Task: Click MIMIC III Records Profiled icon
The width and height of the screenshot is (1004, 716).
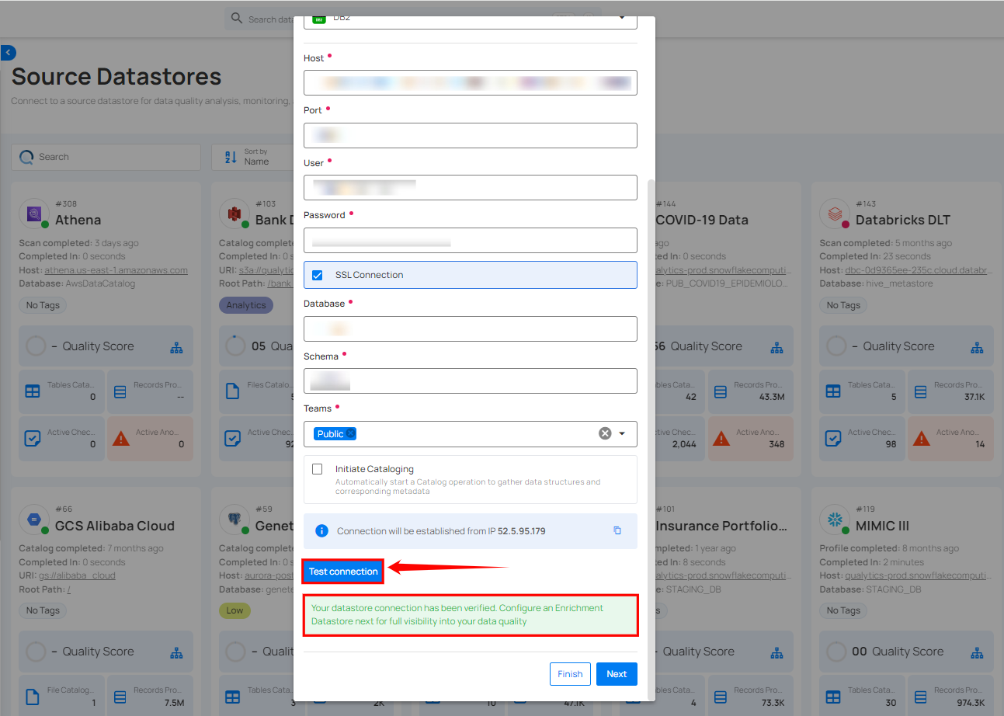Action: [x=920, y=697]
